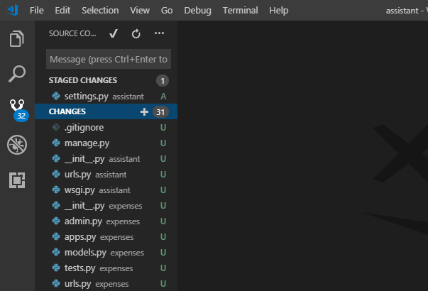Open the Debug view icon
Viewport: 428px width, 291px height.
[x=17, y=145]
